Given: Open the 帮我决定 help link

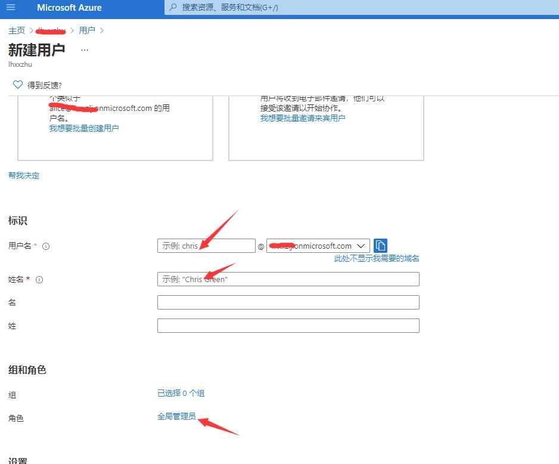Looking at the screenshot, I should 24,175.
